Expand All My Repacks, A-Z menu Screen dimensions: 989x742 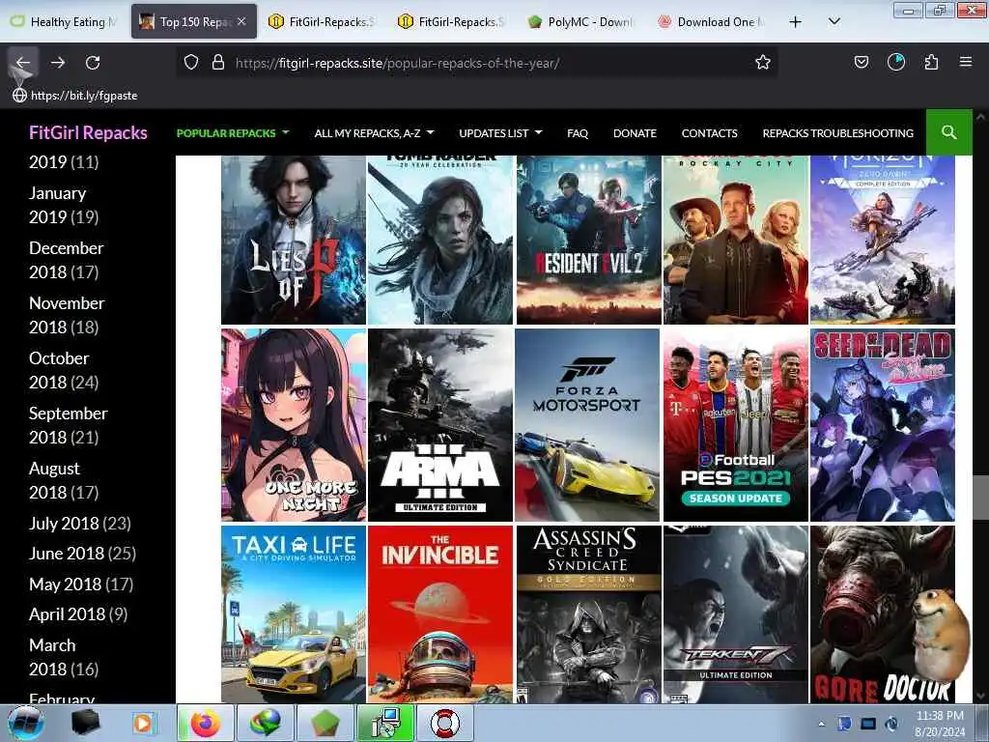click(374, 133)
